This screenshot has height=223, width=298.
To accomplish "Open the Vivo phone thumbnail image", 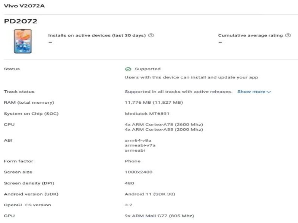I will point(23,41).
